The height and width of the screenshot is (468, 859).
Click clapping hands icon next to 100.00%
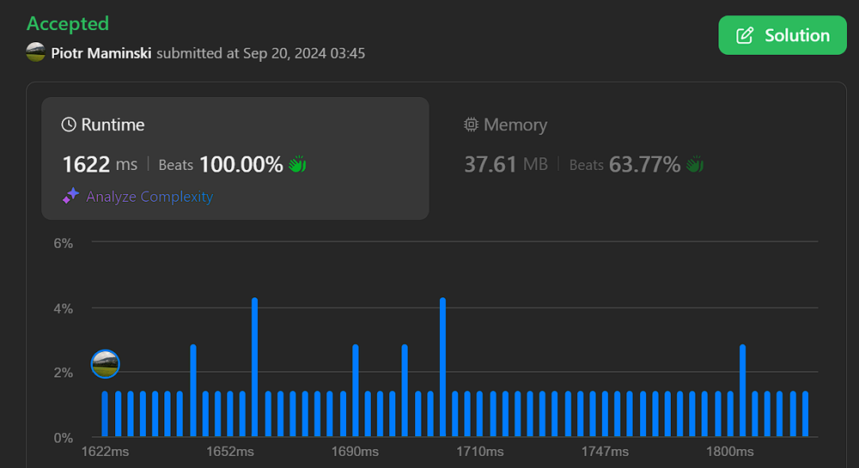click(x=297, y=164)
